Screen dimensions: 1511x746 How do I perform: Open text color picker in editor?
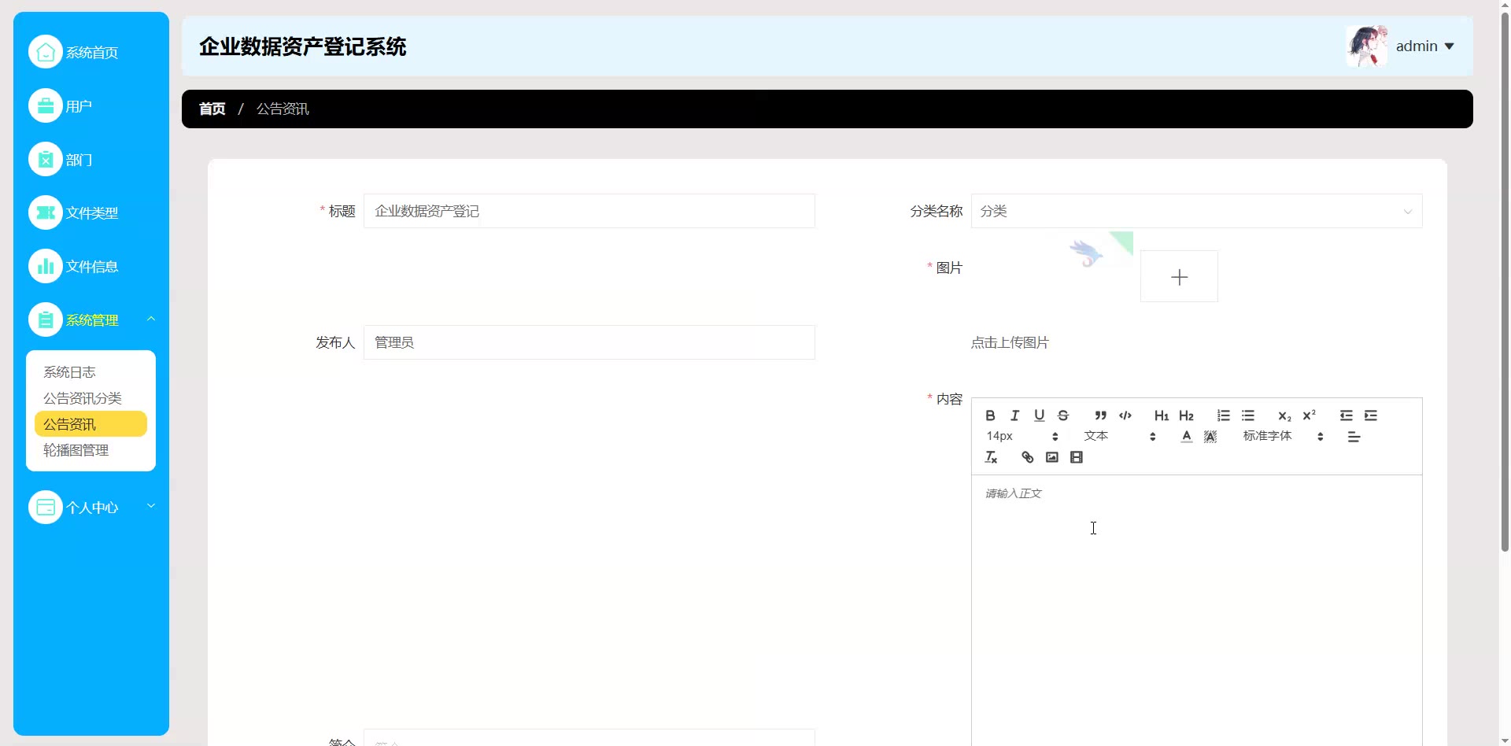pyautogui.click(x=1186, y=437)
